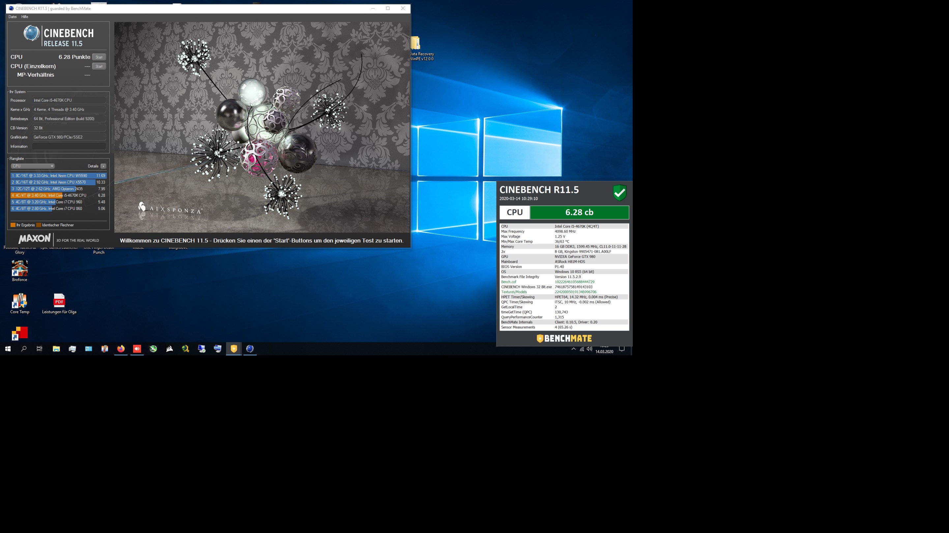The image size is (949, 533).
Task: Open the Hilfe menu
Action: click(25, 17)
